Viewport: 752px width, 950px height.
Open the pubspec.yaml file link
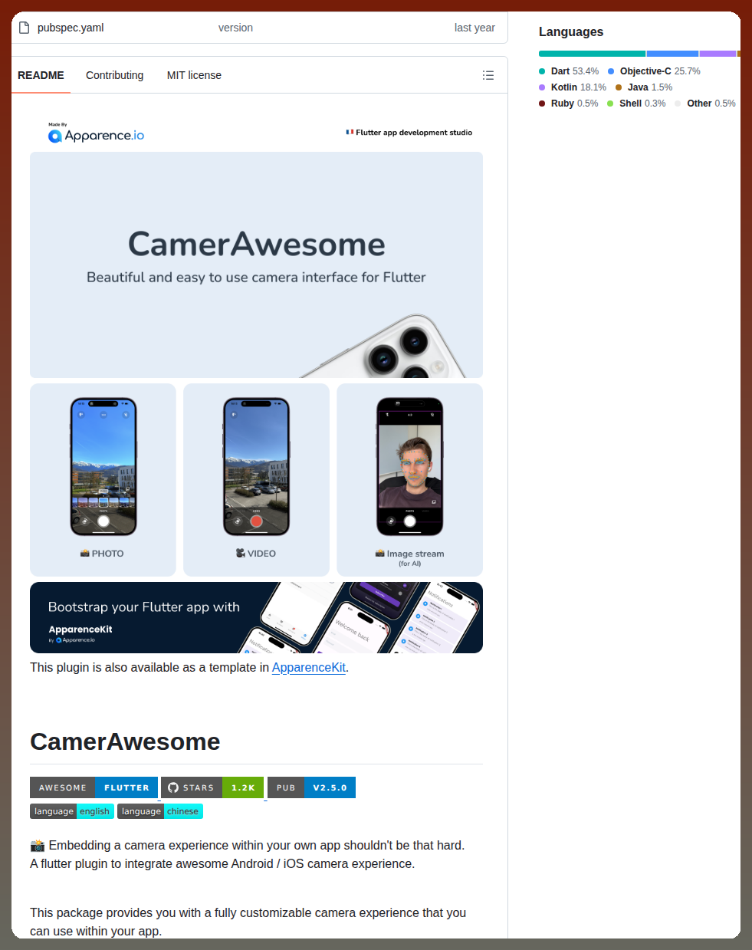(71, 28)
